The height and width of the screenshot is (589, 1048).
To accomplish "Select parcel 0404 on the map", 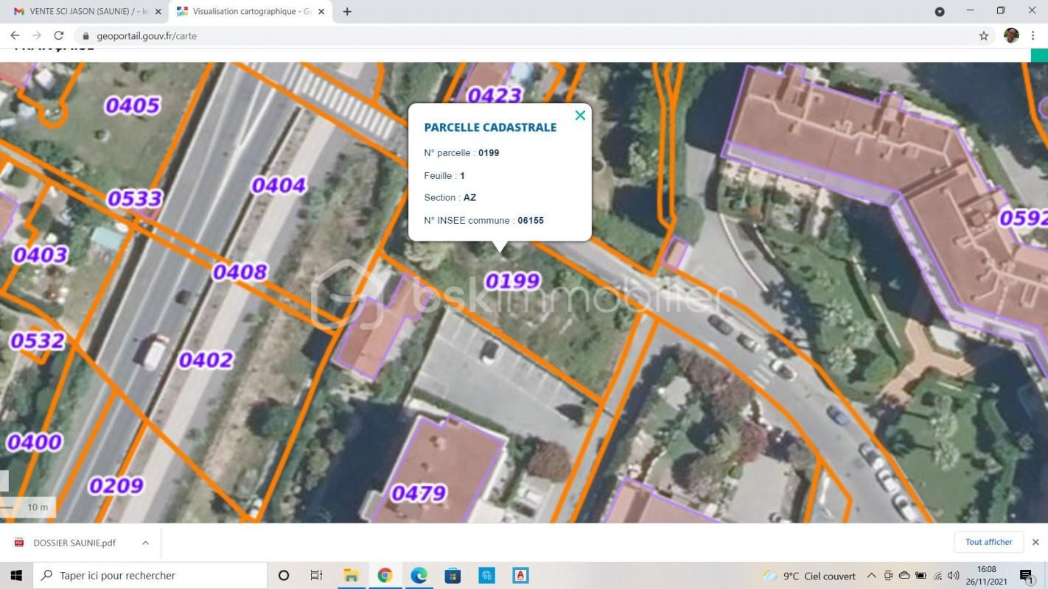I will coord(279,185).
